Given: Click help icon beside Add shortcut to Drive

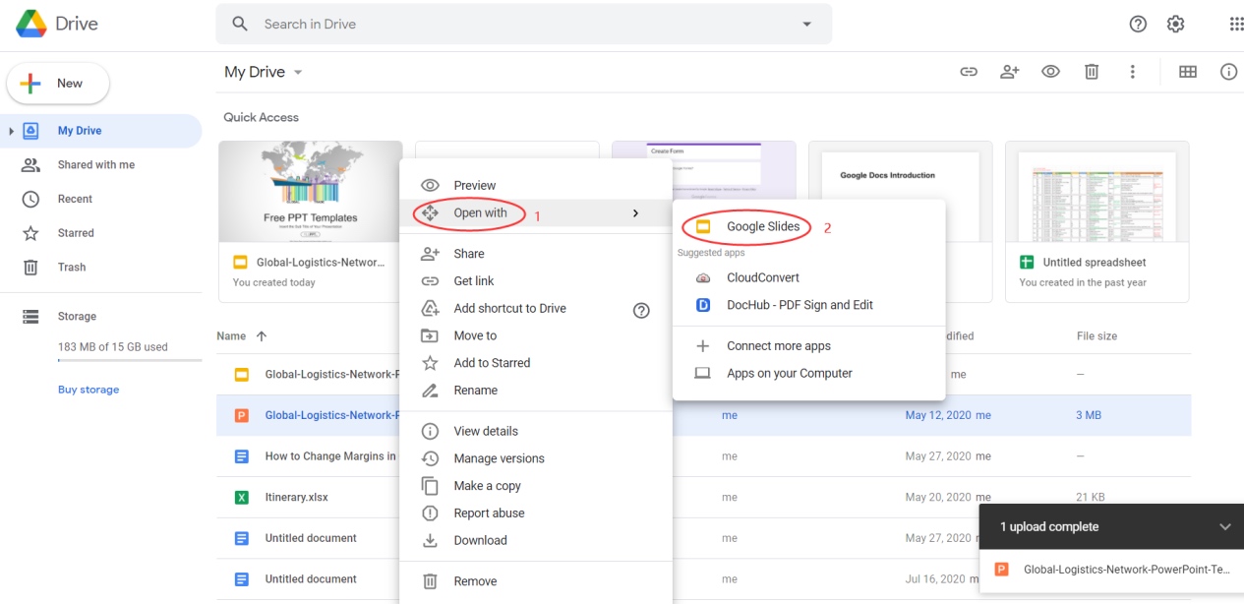Looking at the screenshot, I should click(641, 310).
